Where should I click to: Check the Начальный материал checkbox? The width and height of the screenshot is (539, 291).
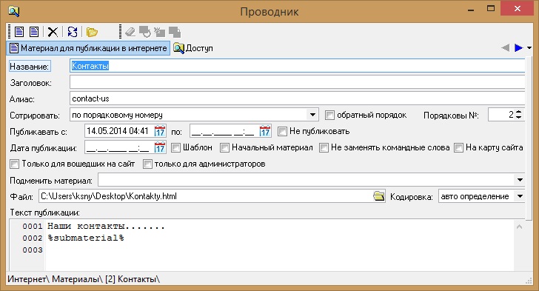[x=224, y=147]
